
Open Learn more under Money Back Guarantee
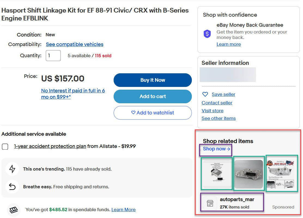pyautogui.click(x=229, y=44)
